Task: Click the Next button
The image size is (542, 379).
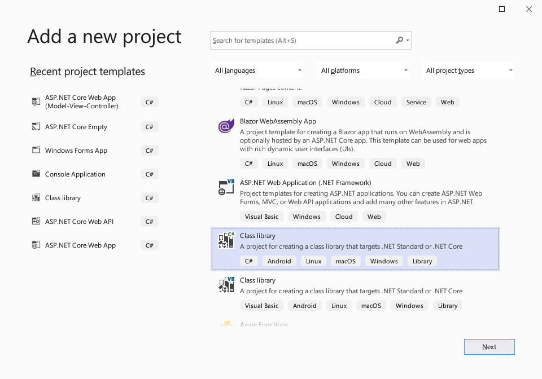Action: coord(489,346)
